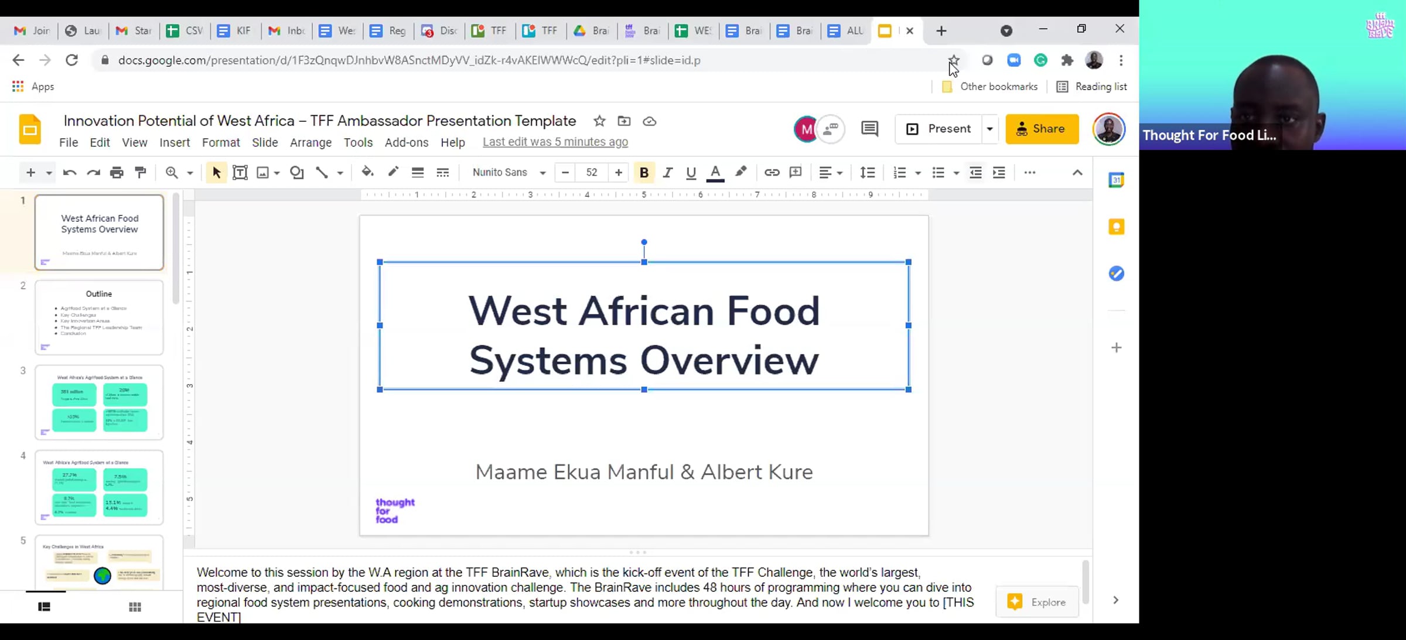Switch to grid view of slides

(x=135, y=607)
